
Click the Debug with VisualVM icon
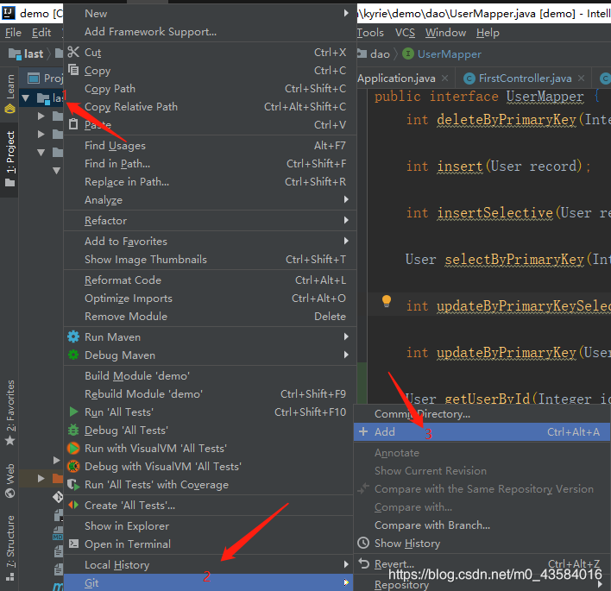(x=73, y=466)
